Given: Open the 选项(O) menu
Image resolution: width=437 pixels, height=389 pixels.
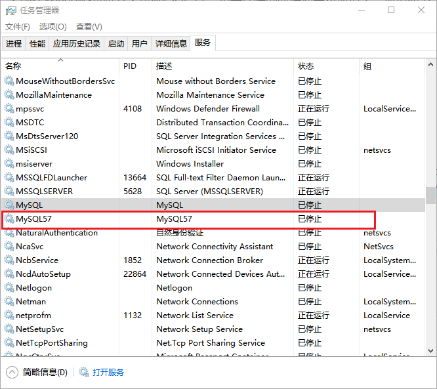Looking at the screenshot, I should click(53, 27).
